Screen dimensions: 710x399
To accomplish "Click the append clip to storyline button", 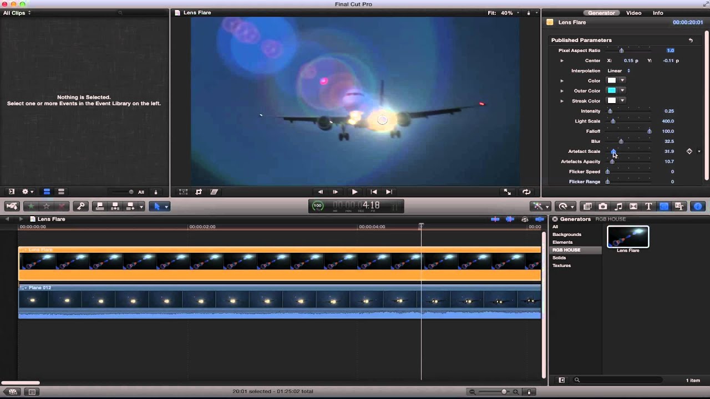I will (x=131, y=206).
